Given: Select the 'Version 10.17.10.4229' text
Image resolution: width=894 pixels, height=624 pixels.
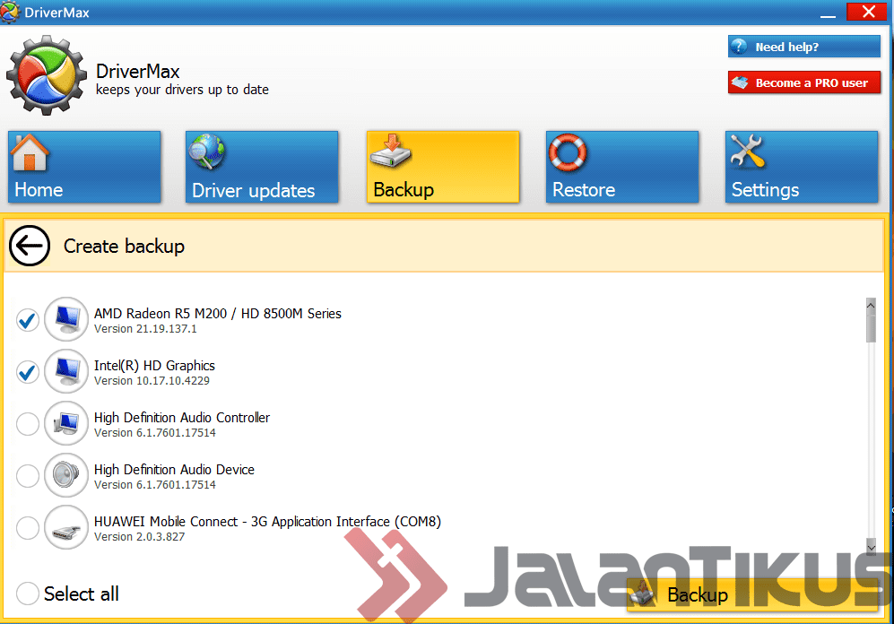Looking at the screenshot, I should pyautogui.click(x=152, y=381).
